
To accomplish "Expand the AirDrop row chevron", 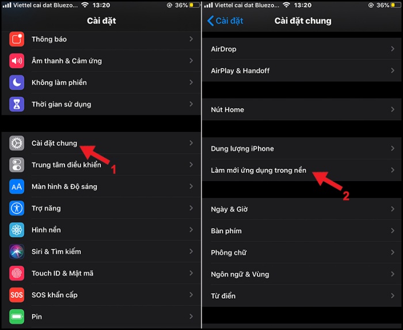I will 393,49.
